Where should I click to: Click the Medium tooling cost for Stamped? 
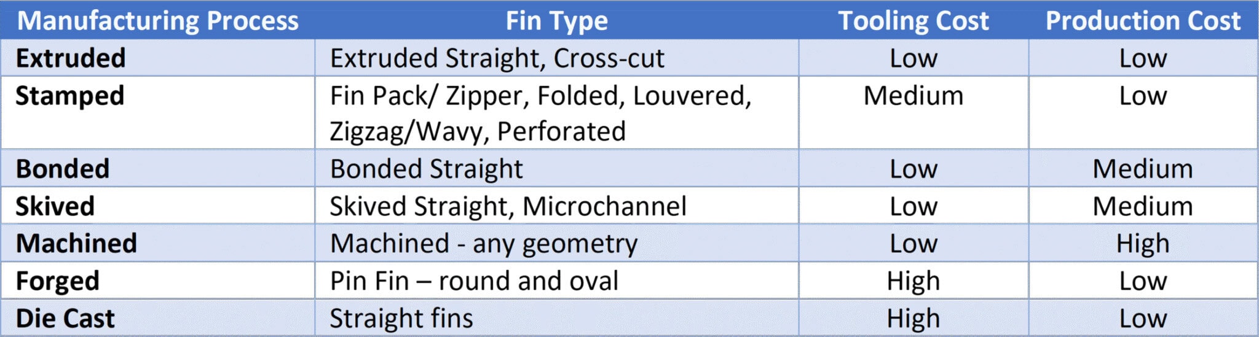[x=914, y=96]
